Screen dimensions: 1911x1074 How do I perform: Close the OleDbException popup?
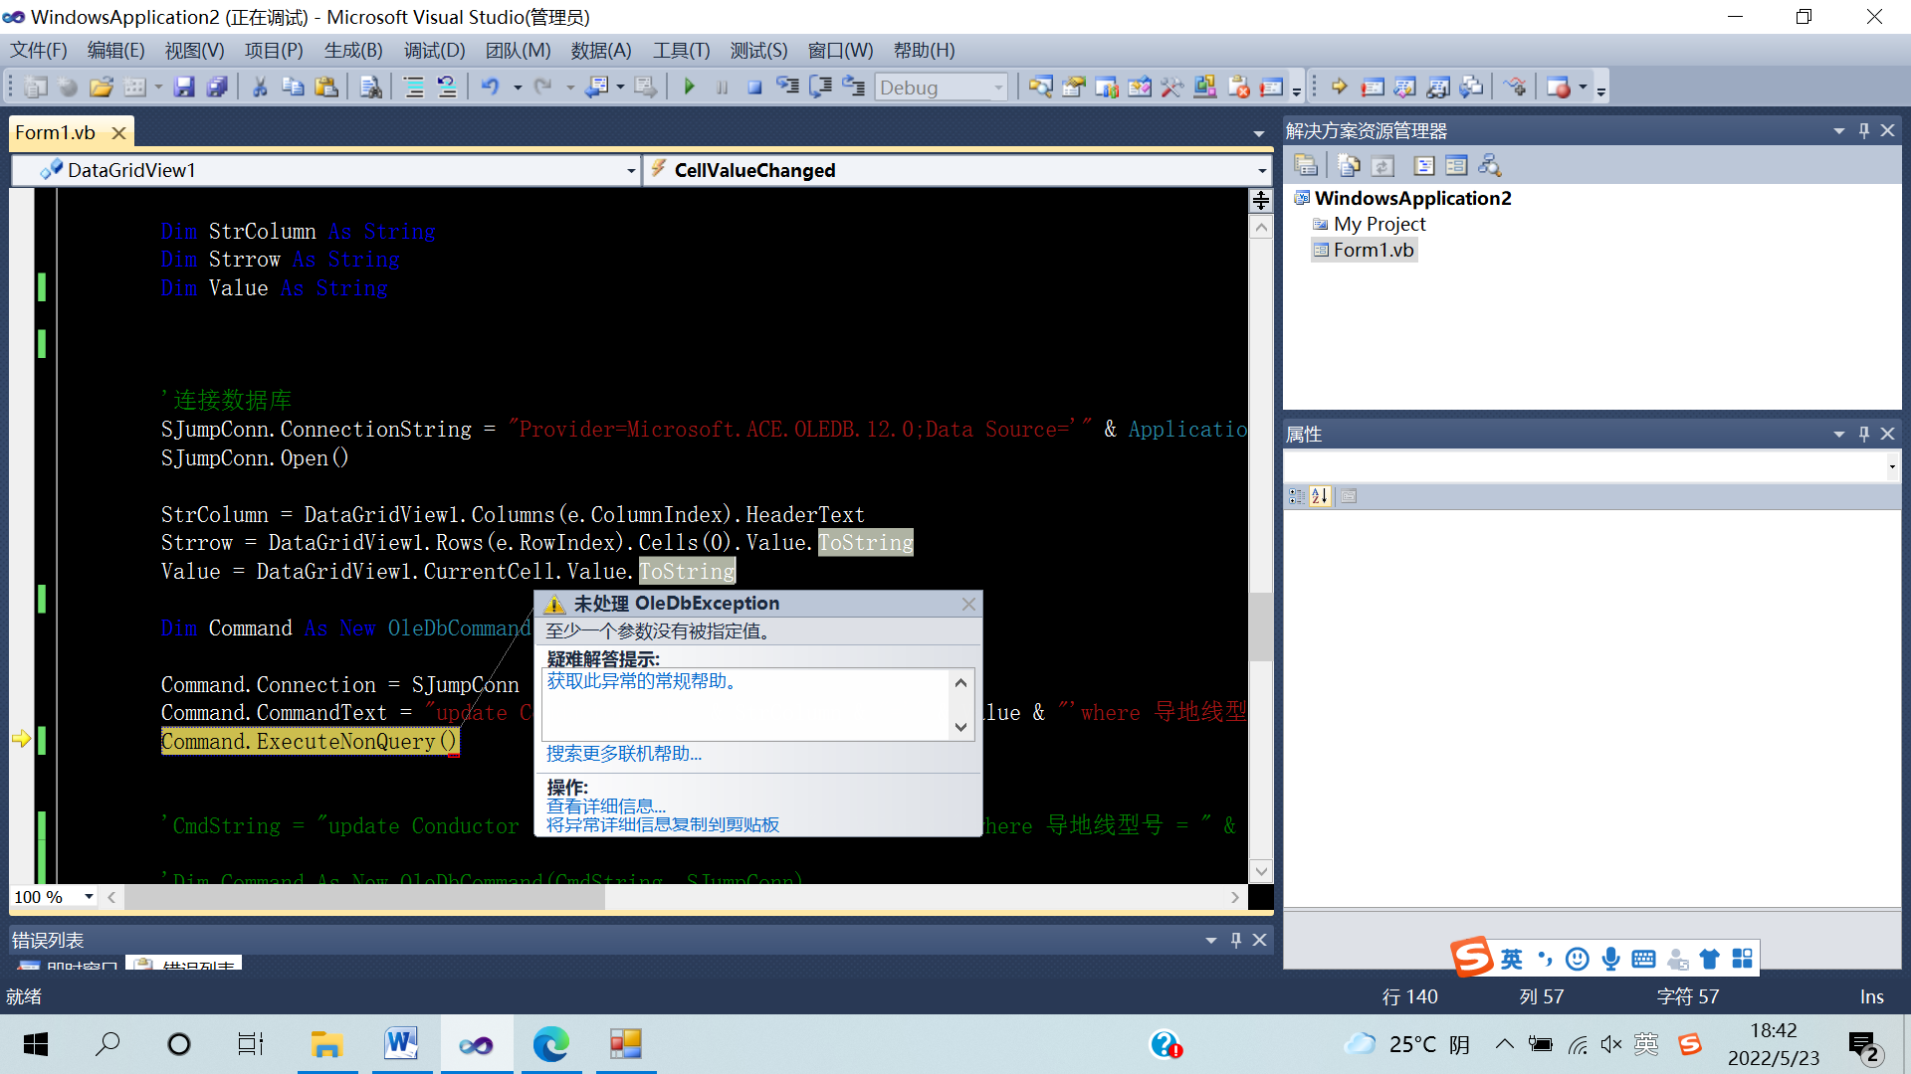[968, 605]
